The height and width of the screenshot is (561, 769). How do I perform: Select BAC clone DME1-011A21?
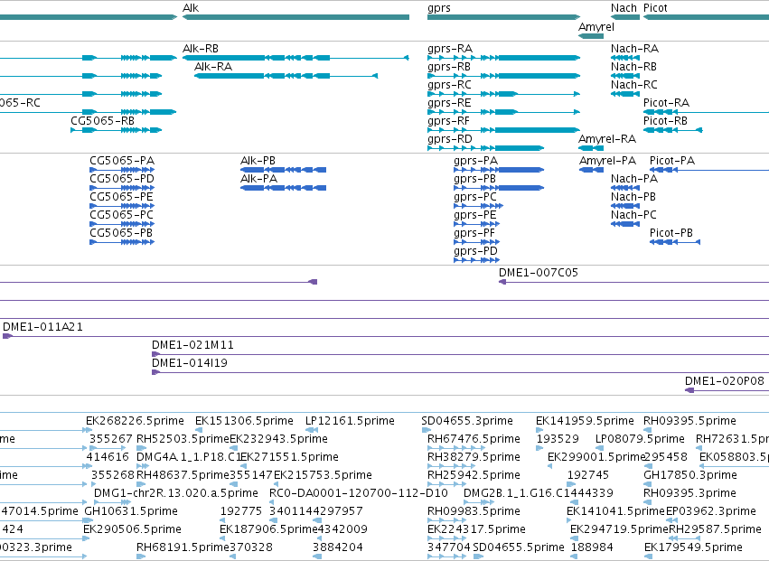[42, 327]
